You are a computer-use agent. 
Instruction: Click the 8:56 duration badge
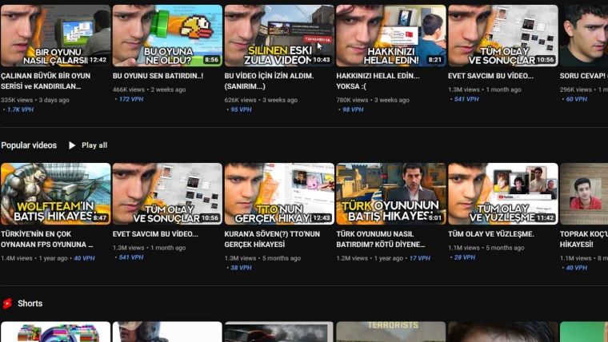pyautogui.click(x=211, y=60)
